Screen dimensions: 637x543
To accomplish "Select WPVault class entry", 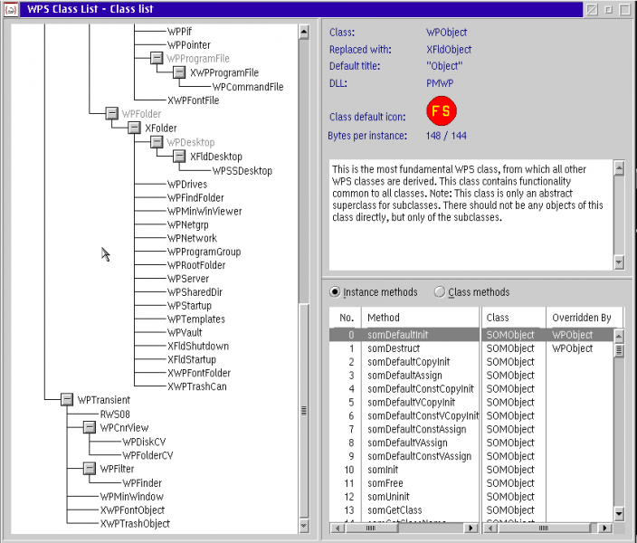I will point(185,332).
